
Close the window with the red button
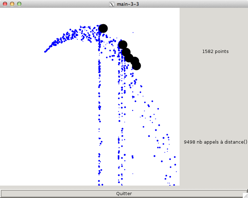4,4
